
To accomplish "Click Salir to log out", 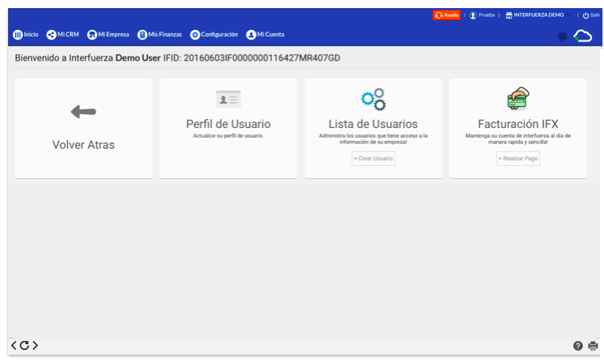I will [595, 15].
